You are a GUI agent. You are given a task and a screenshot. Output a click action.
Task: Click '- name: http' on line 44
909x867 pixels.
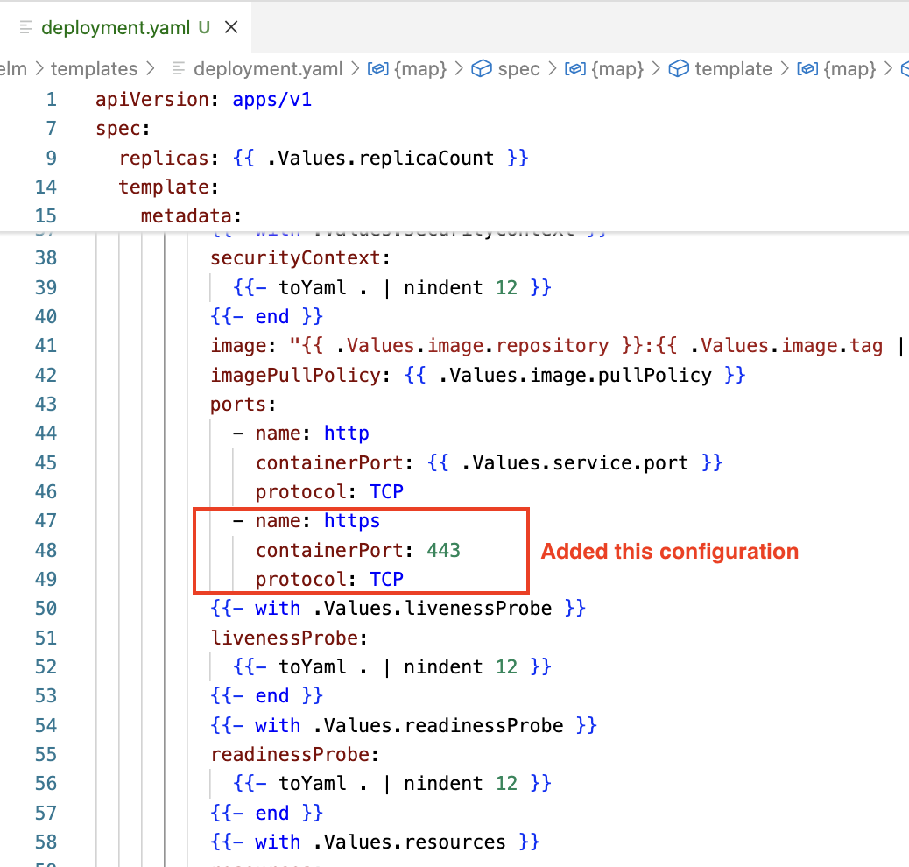[x=301, y=433]
